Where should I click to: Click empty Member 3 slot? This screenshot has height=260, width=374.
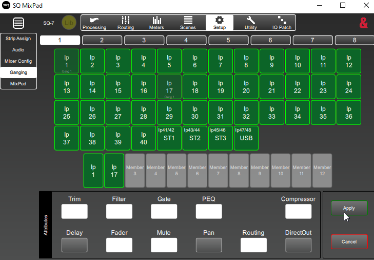point(135,171)
